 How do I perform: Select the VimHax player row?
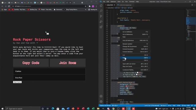pos(49,71)
